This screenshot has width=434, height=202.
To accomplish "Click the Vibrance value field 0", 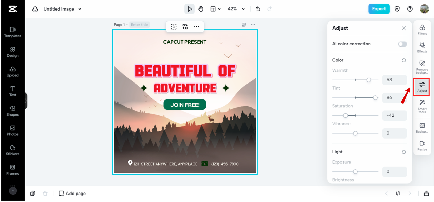I will [x=395, y=133].
